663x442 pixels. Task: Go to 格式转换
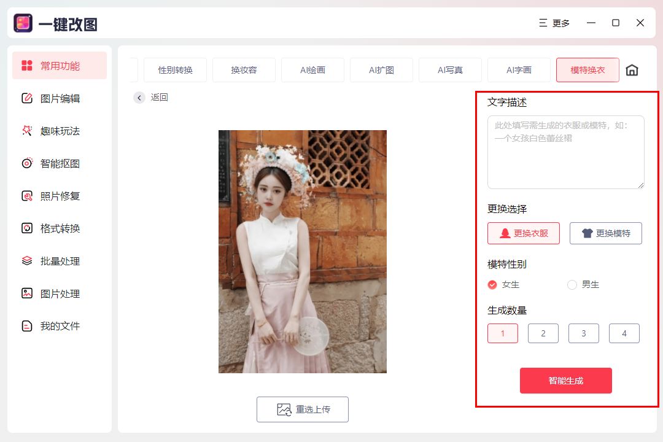(x=59, y=228)
